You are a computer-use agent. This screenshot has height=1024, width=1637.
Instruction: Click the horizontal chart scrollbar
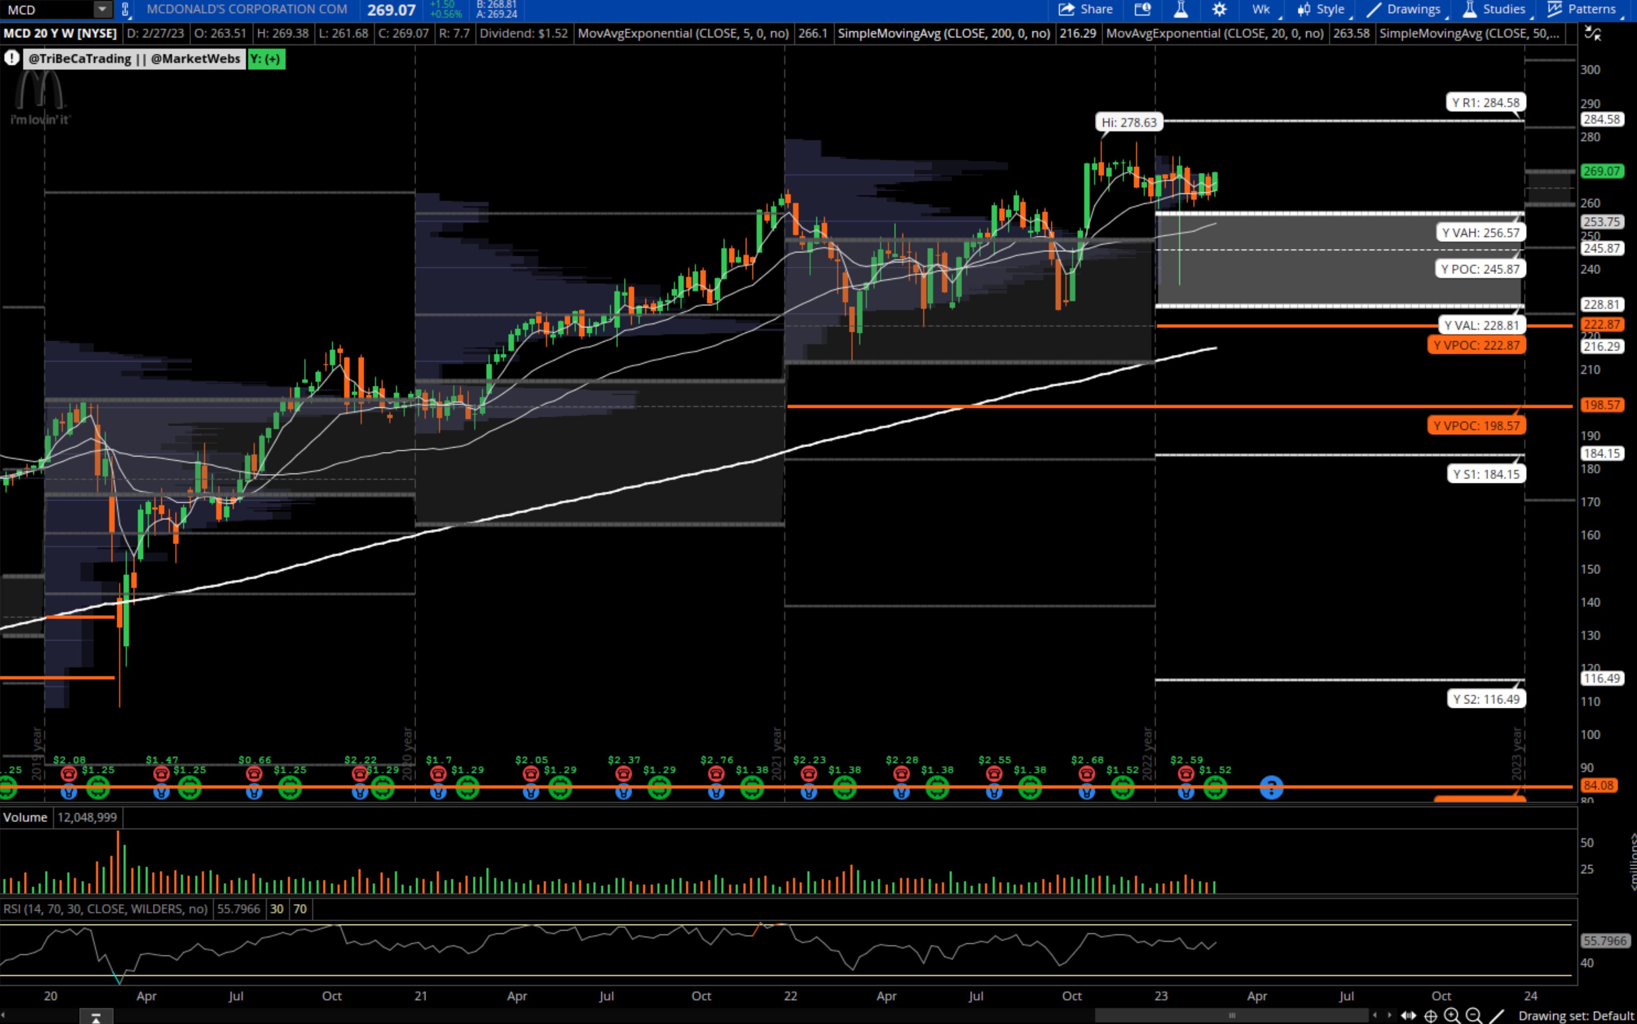[x=1232, y=1015]
